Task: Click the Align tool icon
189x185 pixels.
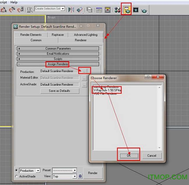Action: coord(80,10)
